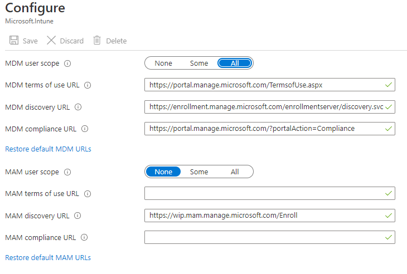
Task: Click the 'MAM discovery URL' label
Action: 37,216
